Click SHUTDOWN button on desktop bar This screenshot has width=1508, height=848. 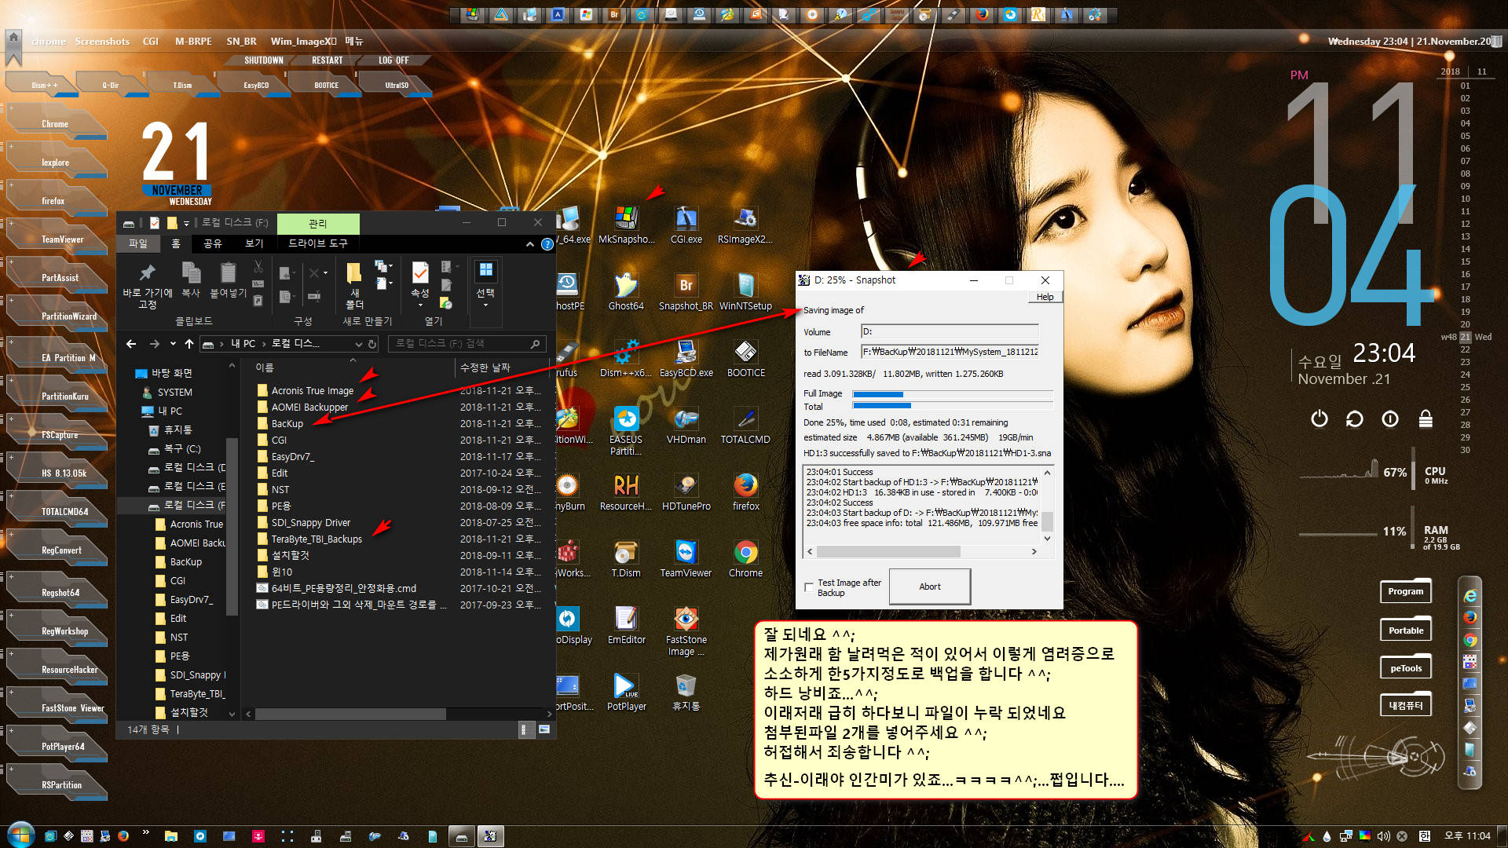click(263, 60)
